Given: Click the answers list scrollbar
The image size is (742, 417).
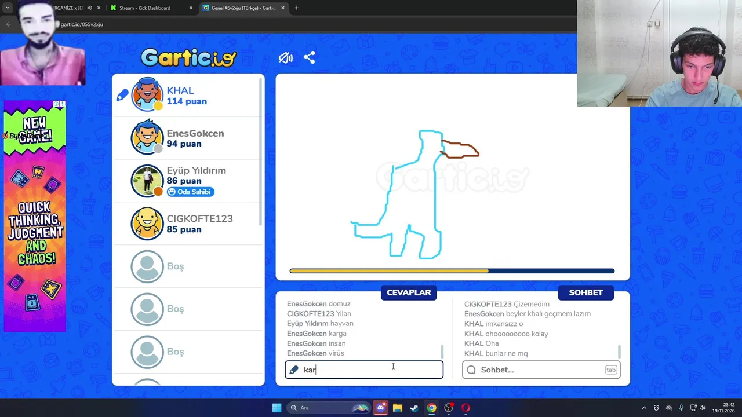Looking at the screenshot, I should pyautogui.click(x=442, y=352).
